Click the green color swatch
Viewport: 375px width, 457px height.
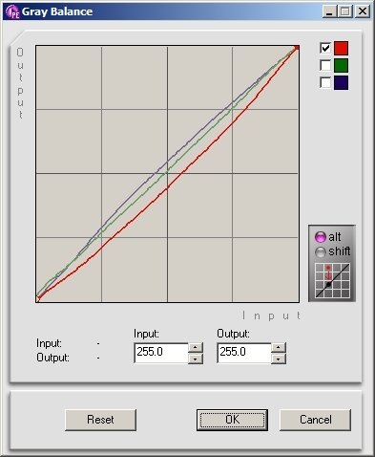pos(341,65)
